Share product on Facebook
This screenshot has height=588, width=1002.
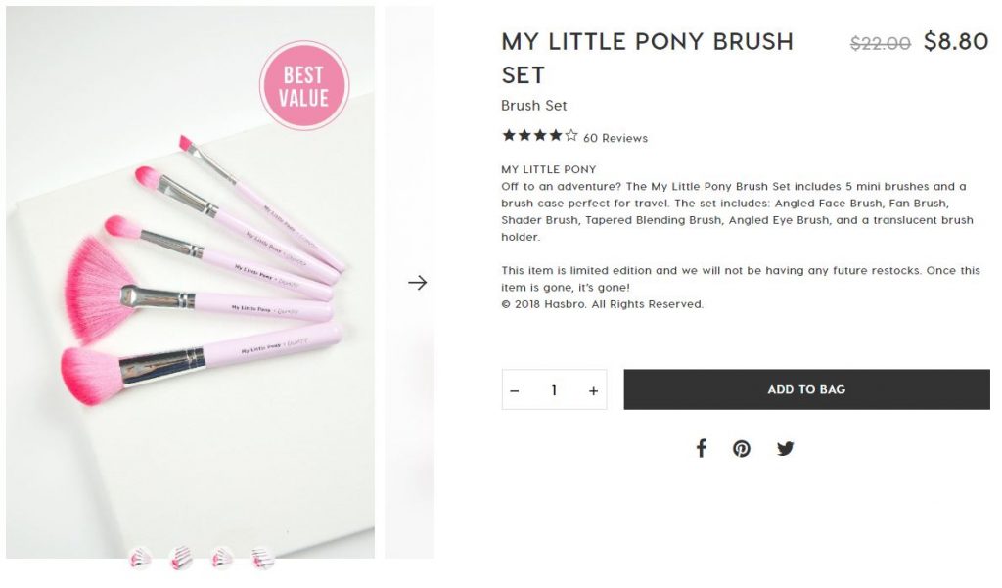(701, 449)
